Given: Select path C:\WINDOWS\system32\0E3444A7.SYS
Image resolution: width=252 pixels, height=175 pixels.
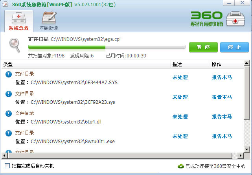Looking at the screenshot, I should [74, 83].
